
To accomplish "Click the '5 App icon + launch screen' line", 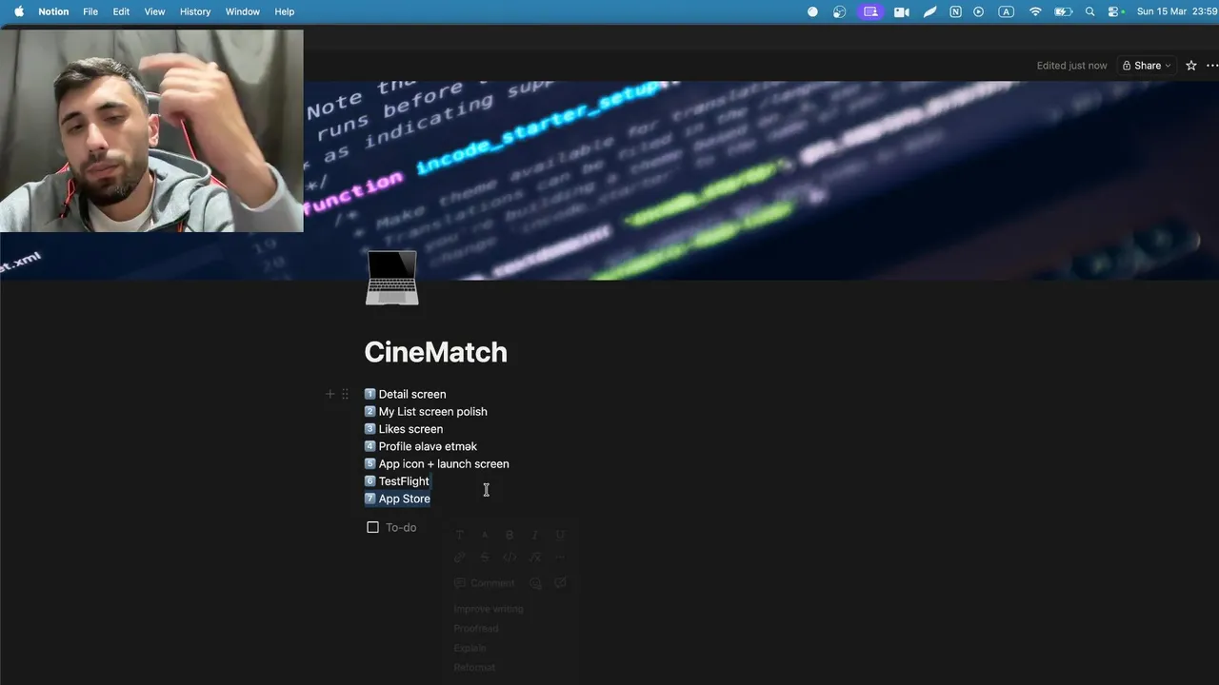I will coord(436,463).
